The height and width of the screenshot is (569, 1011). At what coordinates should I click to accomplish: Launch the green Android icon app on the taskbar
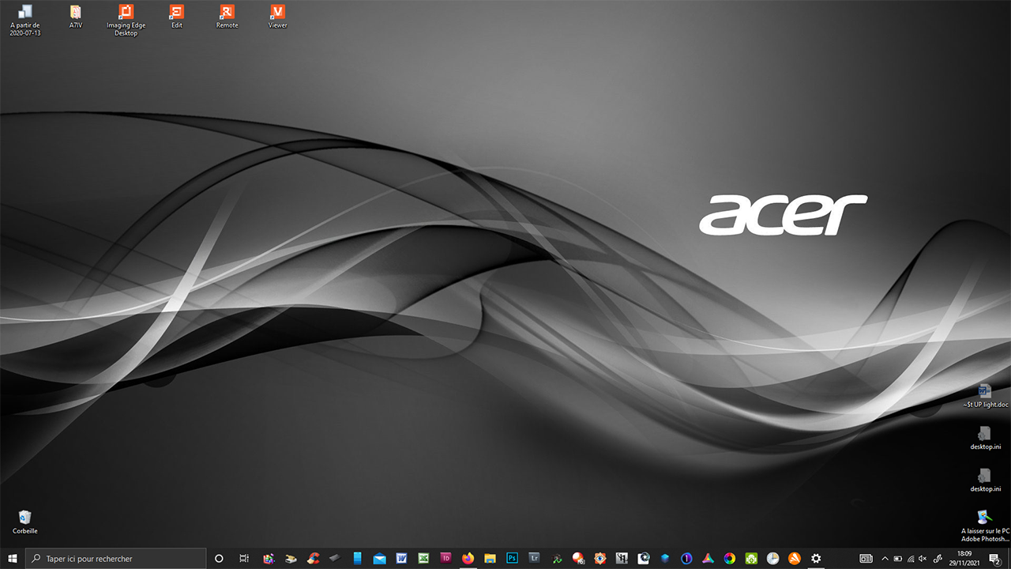click(x=751, y=559)
